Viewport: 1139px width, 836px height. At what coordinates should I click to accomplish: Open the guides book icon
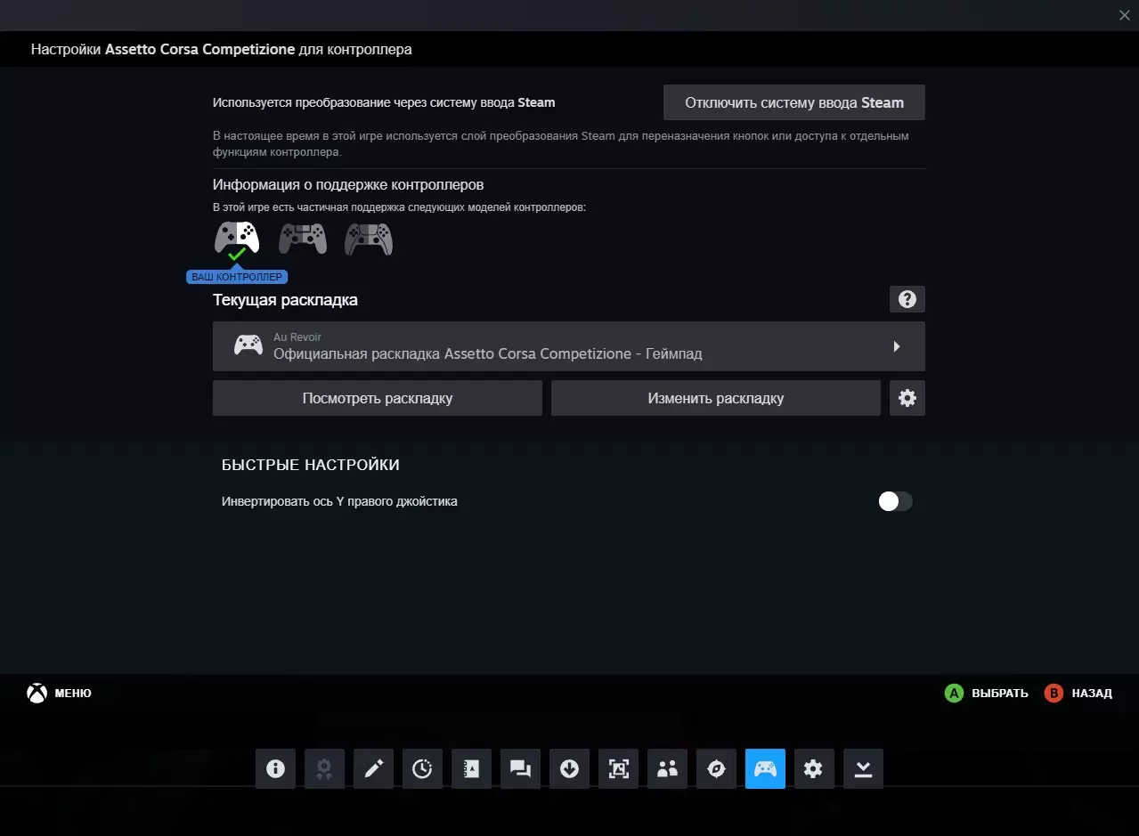click(x=471, y=768)
